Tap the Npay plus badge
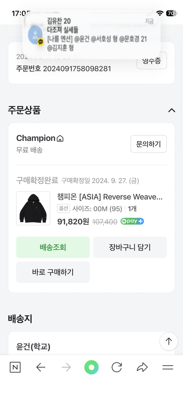 pos(132,221)
